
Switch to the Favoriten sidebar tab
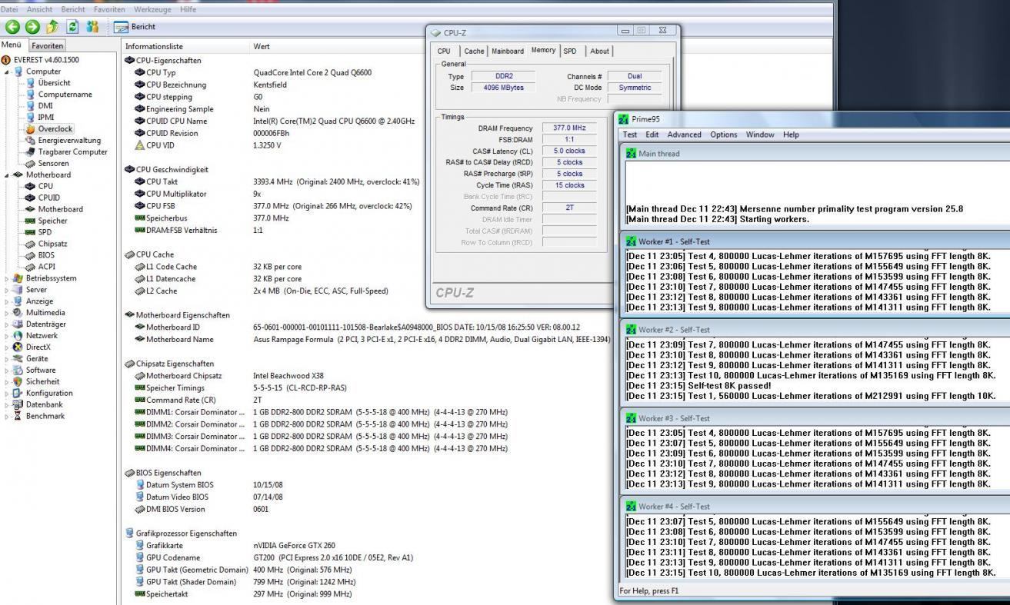pyautogui.click(x=47, y=46)
